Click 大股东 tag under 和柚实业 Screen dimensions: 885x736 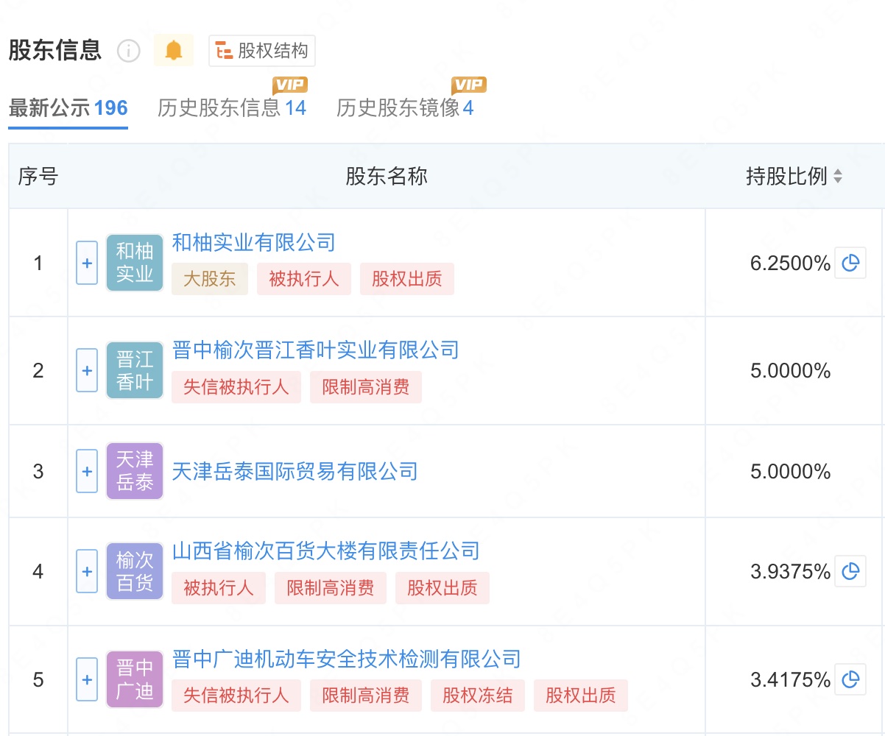coord(210,279)
